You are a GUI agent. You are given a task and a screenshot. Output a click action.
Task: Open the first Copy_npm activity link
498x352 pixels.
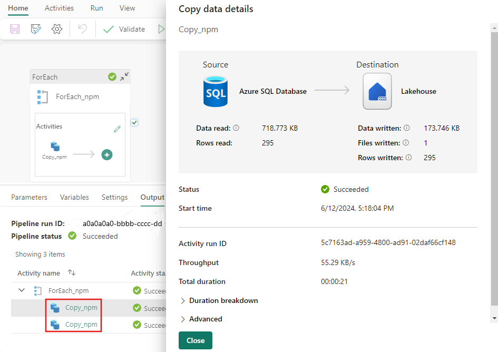[81, 307]
